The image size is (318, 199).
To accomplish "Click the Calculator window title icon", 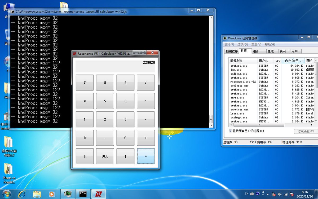I will point(74,54).
